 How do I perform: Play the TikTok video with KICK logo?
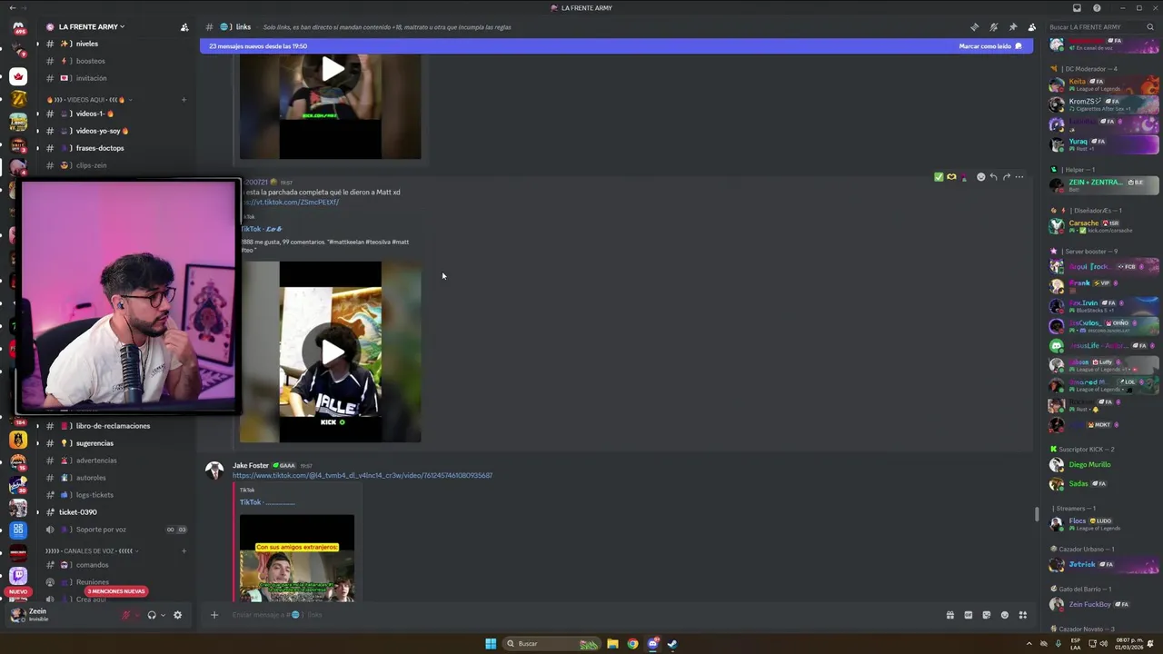(x=331, y=352)
